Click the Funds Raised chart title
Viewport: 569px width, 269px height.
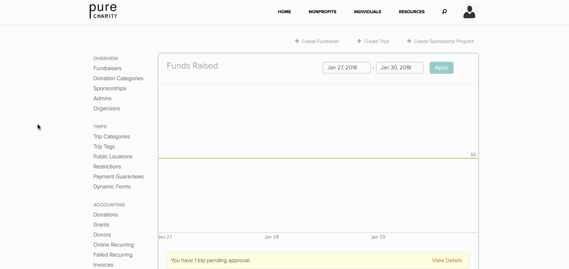coord(192,66)
